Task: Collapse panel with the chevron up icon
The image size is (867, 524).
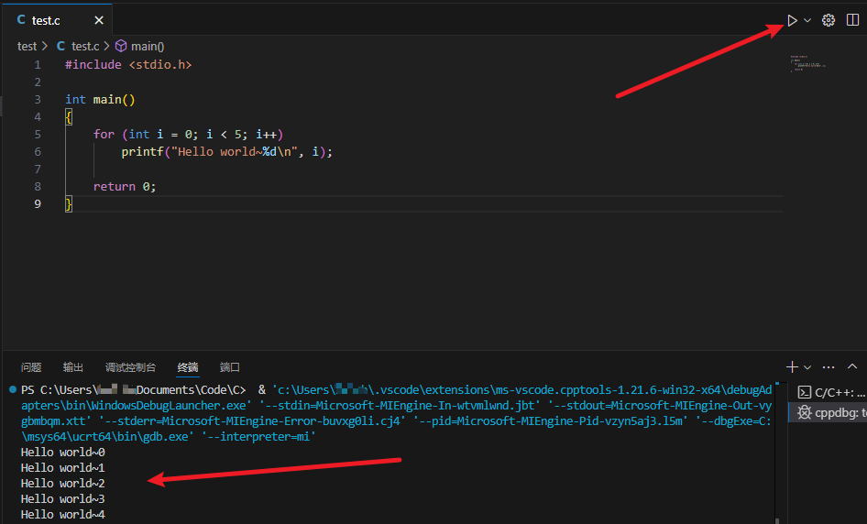Action: tap(852, 366)
